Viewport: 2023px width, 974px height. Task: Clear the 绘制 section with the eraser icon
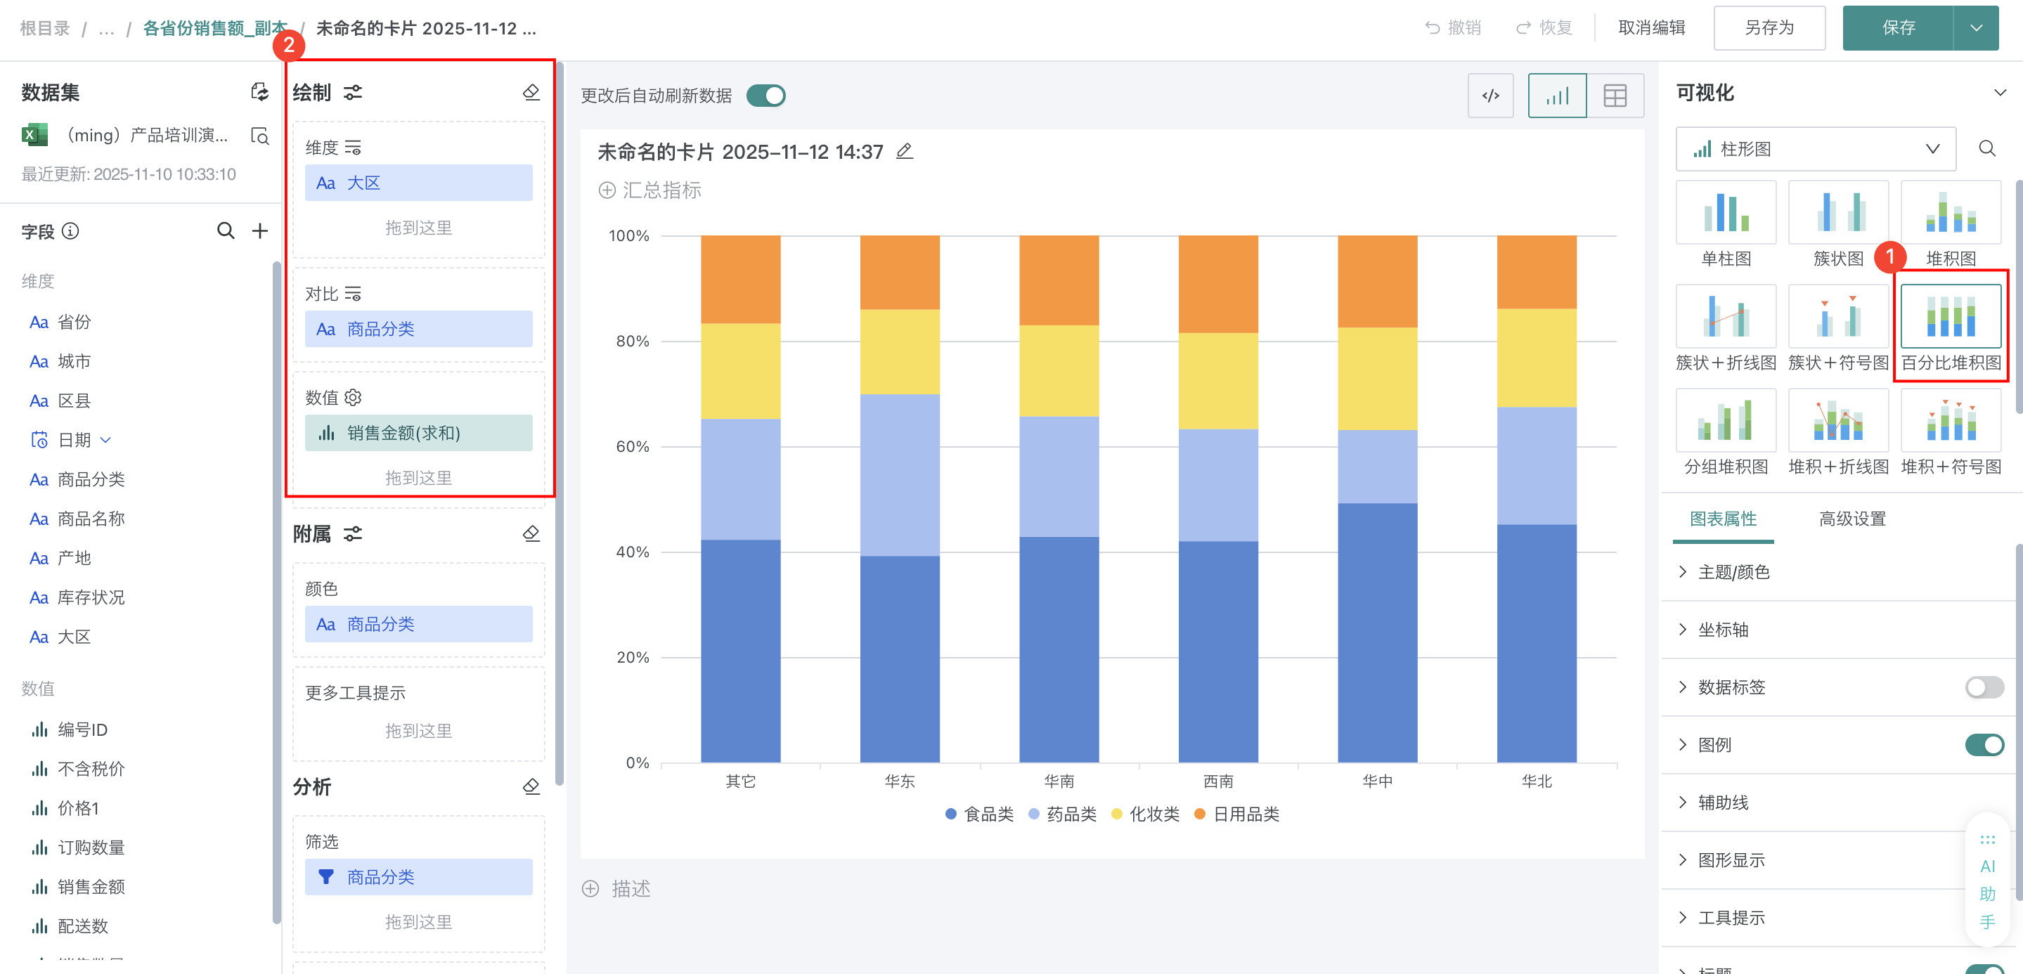[531, 93]
